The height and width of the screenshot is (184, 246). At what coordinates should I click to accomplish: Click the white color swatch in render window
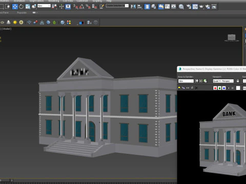238,88
